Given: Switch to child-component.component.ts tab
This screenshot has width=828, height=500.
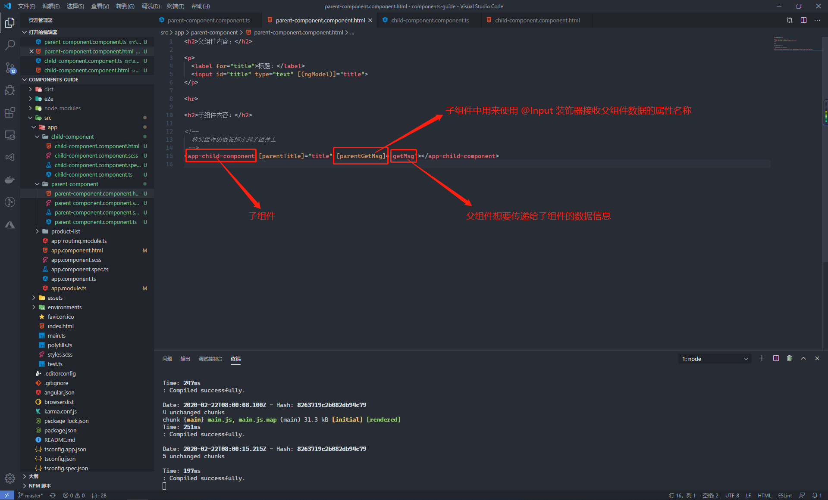Looking at the screenshot, I should coord(430,20).
